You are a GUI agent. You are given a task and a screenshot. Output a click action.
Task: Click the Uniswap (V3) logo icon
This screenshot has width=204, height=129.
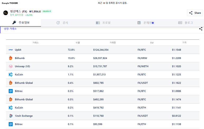pos(11,66)
